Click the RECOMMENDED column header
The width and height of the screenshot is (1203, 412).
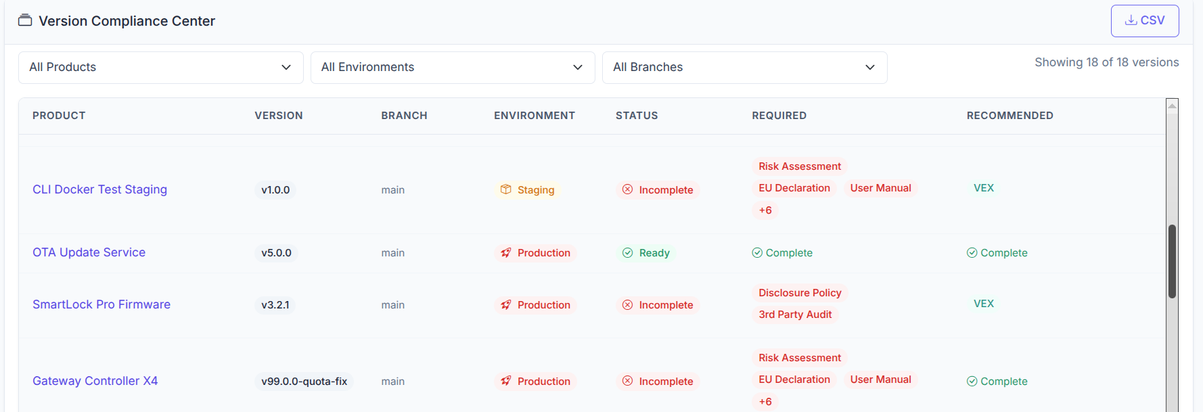[x=1009, y=116]
